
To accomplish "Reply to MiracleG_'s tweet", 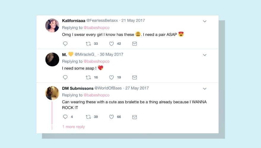I will click(x=65, y=78).
